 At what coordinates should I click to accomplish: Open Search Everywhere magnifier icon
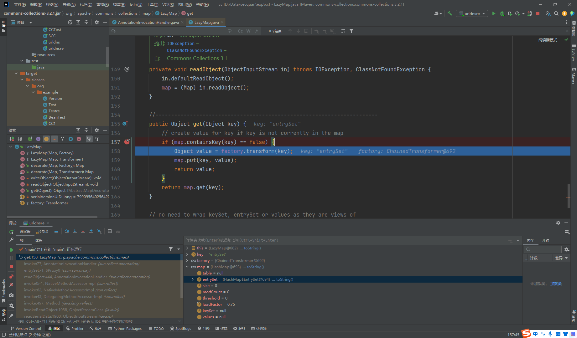(556, 13)
